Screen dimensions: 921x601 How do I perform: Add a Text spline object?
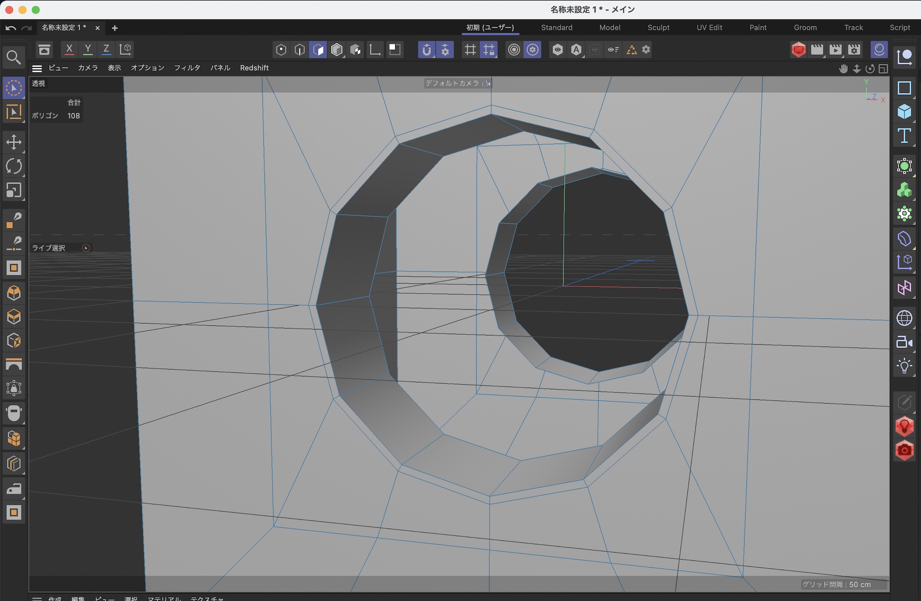(x=904, y=136)
